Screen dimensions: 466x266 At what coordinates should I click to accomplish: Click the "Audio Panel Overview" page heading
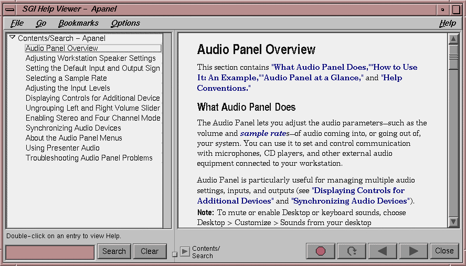point(256,50)
